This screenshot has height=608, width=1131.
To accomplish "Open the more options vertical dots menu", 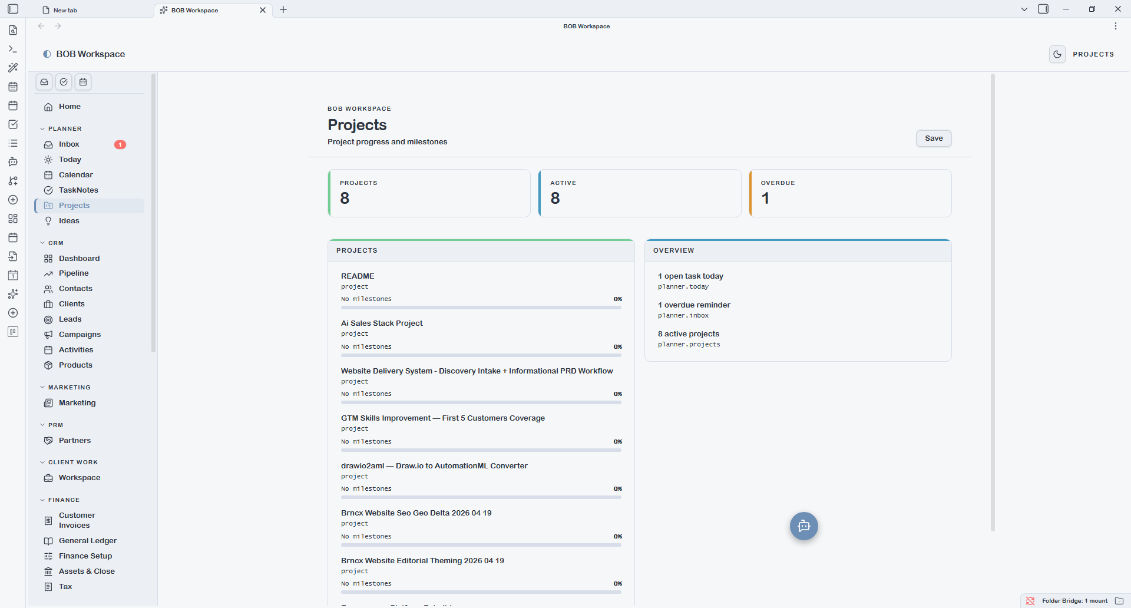I will click(x=1116, y=26).
